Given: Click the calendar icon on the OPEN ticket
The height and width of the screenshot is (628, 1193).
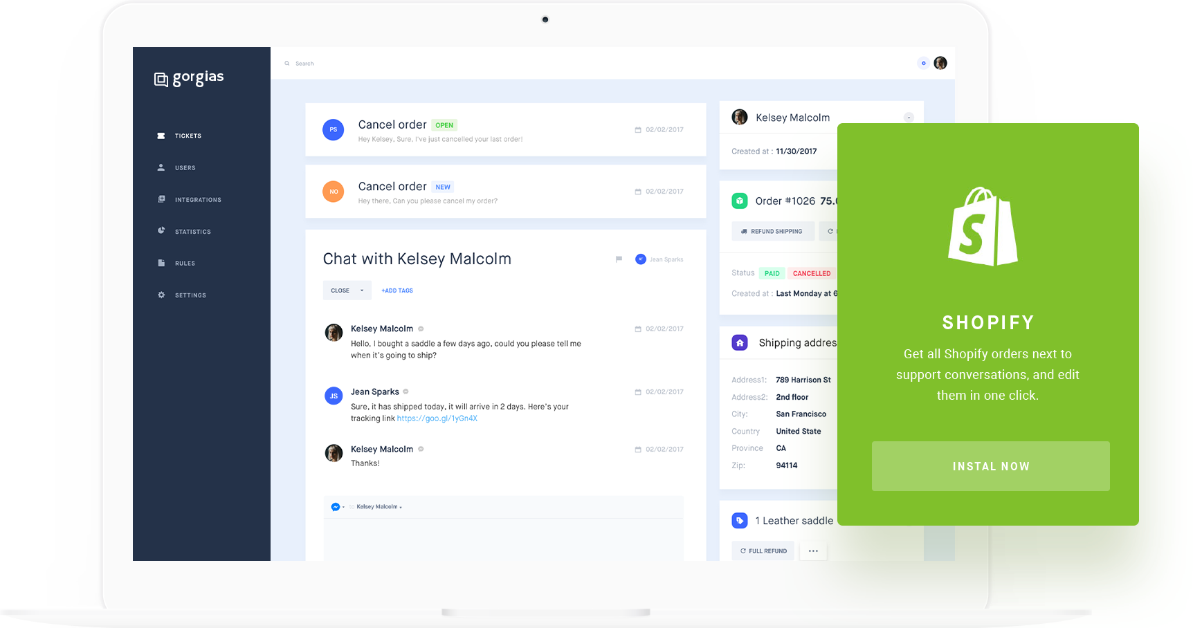Looking at the screenshot, I should coord(638,129).
